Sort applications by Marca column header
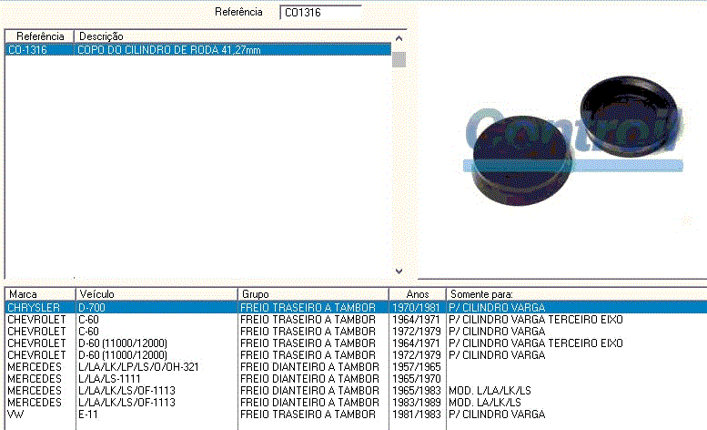The width and height of the screenshot is (707, 430). (x=36, y=294)
